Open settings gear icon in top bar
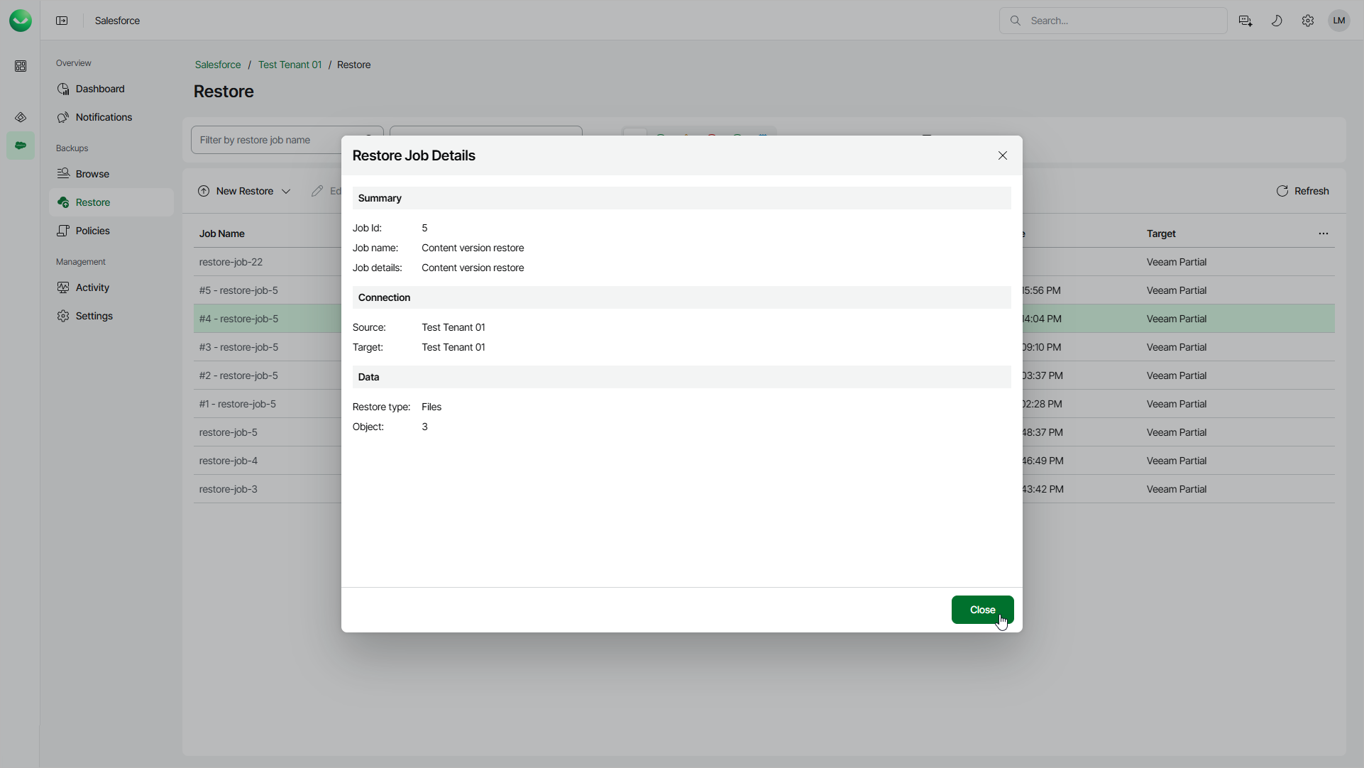This screenshot has width=1364, height=768. pyautogui.click(x=1308, y=21)
